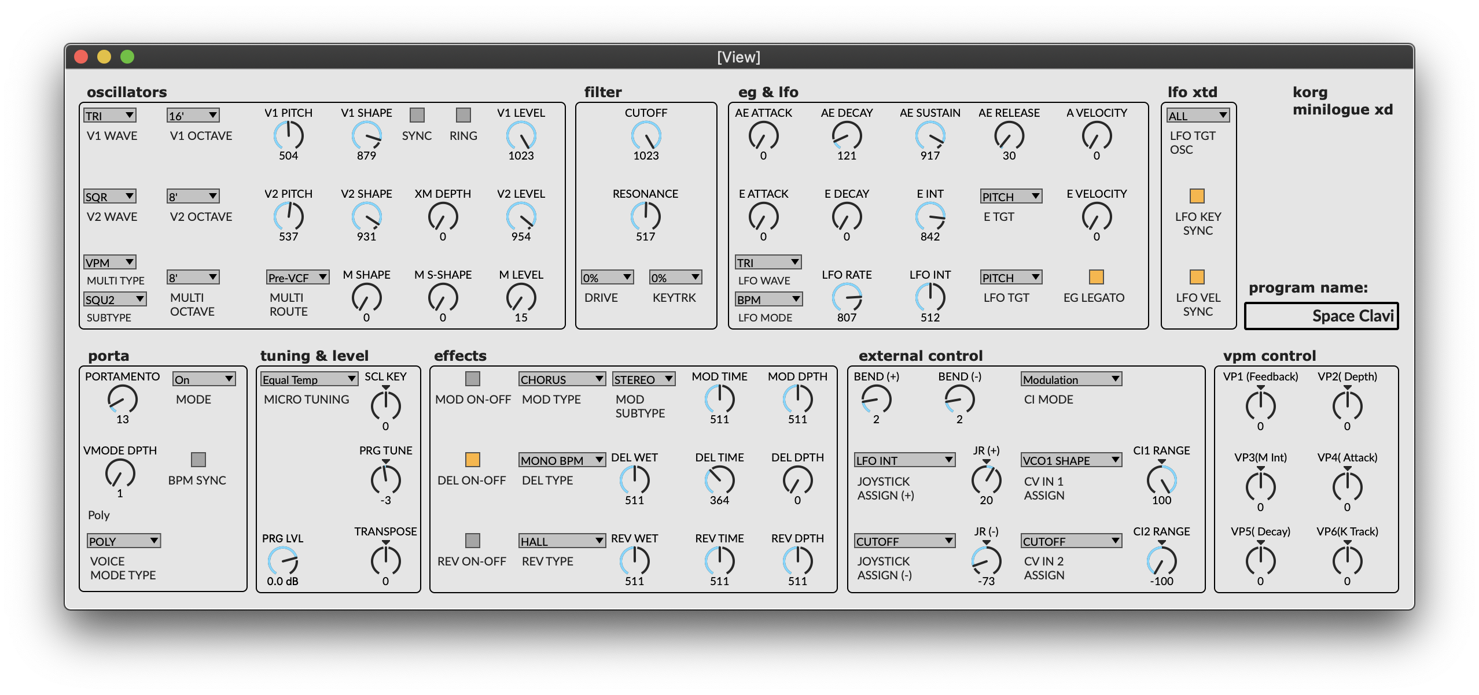Open the V1 WAVE dropdown showing TRI

click(x=109, y=116)
